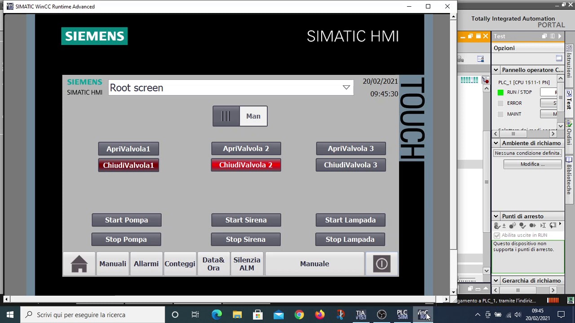Image resolution: width=575 pixels, height=323 pixels.
Task: Click ApriValvola 2 button
Action: coord(246,148)
